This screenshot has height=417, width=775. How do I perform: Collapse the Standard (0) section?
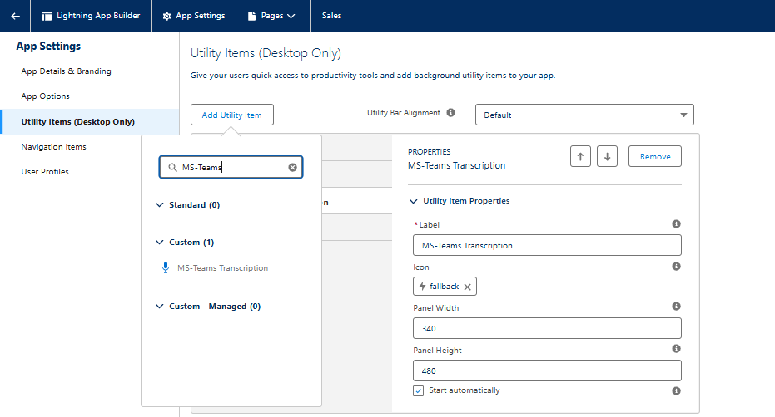click(x=161, y=204)
